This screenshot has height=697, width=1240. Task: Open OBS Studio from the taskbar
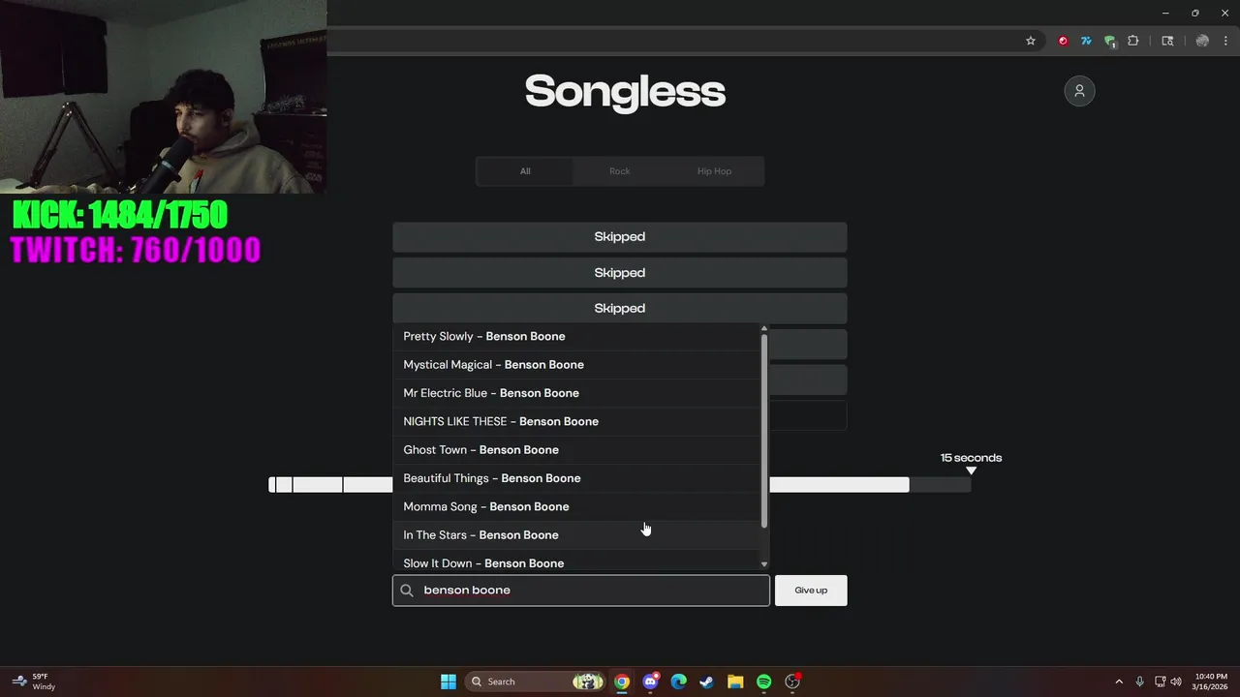[x=792, y=682]
